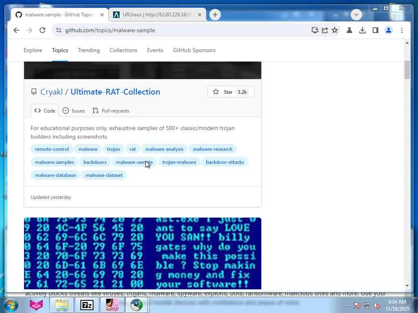Open the blue hex dump thumbnail image

click(142, 253)
